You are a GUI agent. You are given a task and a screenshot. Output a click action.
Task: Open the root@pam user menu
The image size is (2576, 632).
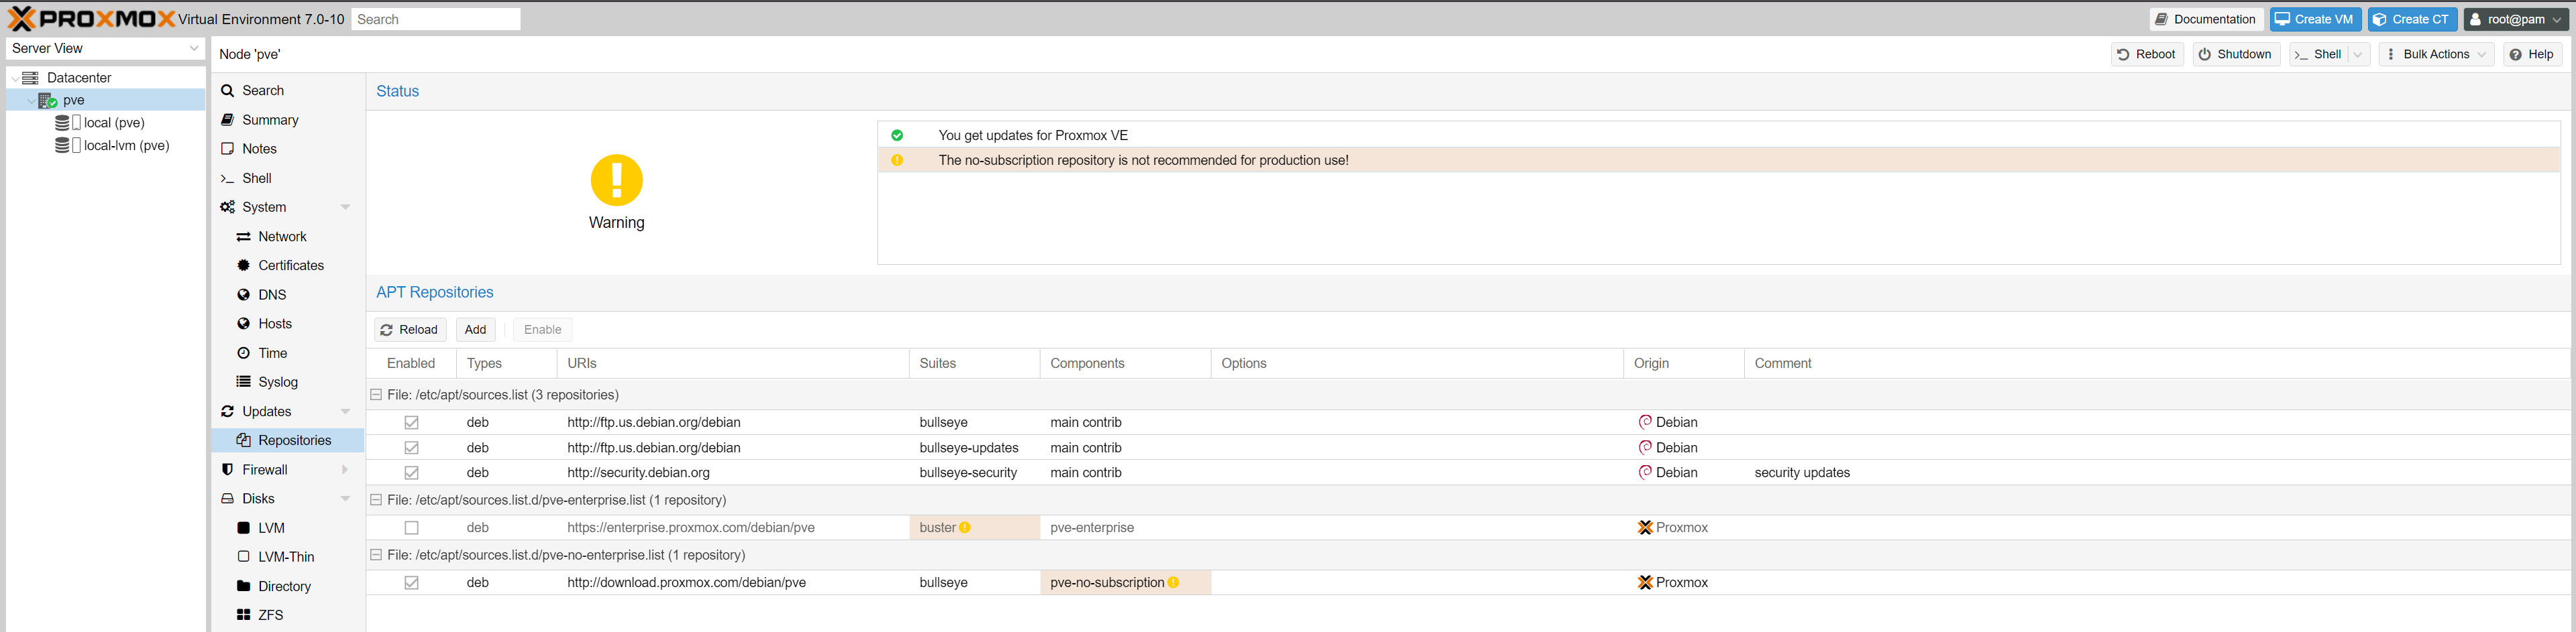[x=2515, y=19]
